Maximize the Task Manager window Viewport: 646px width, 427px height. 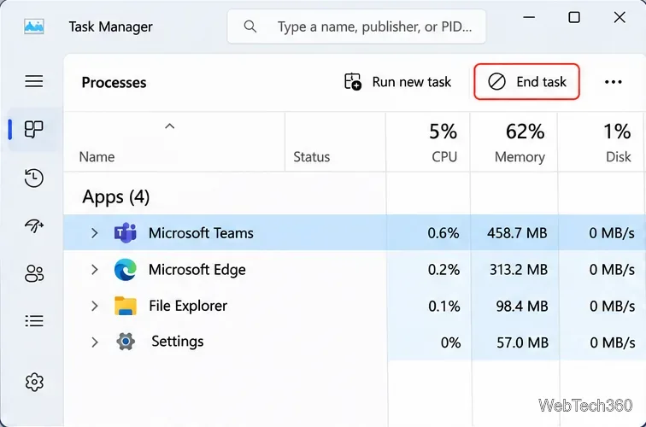[574, 17]
